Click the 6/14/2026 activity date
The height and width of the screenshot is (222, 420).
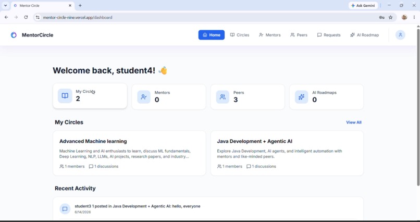point(83,212)
